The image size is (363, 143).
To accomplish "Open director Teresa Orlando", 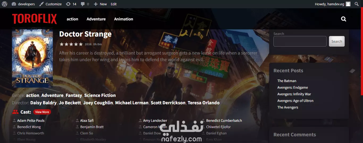I will click(x=204, y=103).
